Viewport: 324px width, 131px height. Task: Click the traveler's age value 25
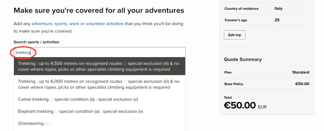277,20
